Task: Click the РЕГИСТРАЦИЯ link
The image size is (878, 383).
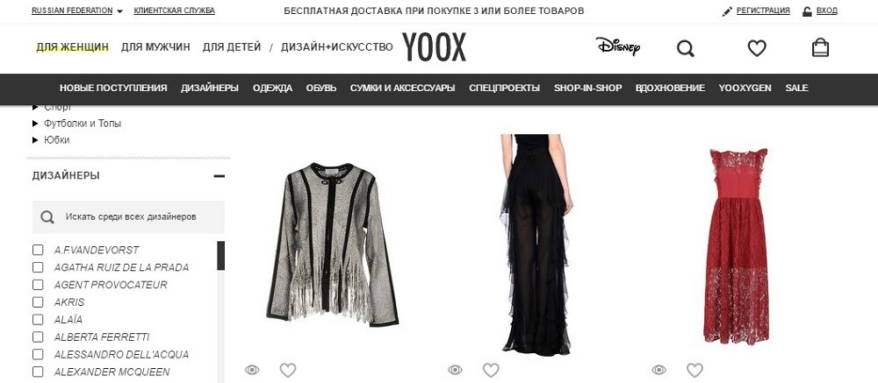Action: click(763, 11)
